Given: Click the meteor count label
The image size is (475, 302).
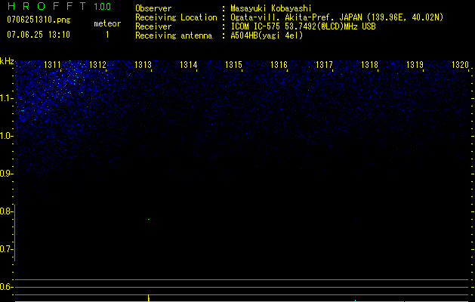Looking at the screenshot, I should [107, 23].
